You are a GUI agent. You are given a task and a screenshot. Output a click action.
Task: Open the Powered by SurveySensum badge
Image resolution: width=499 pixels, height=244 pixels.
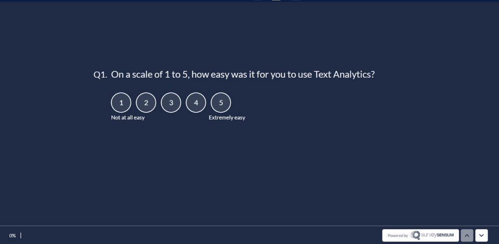tap(420, 235)
